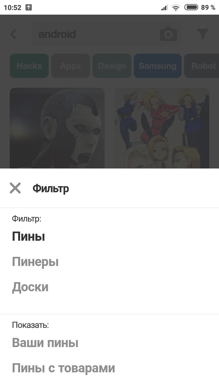Tap the camera visual search icon

coord(169,34)
